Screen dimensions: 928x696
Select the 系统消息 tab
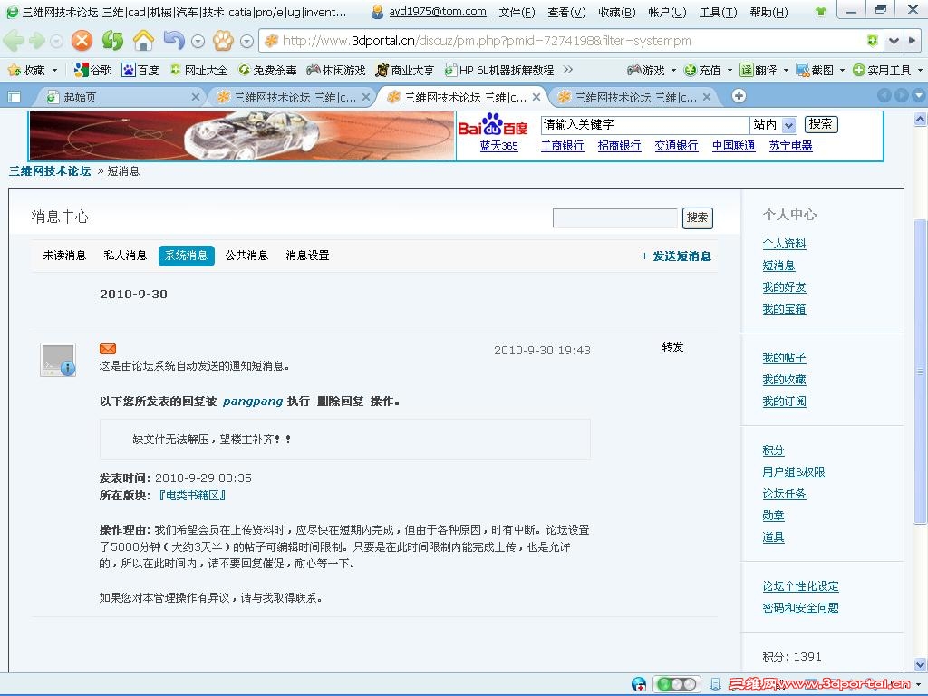pos(187,256)
